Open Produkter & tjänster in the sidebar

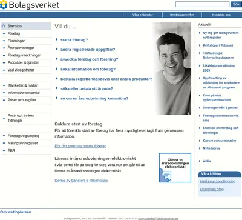coord(23,62)
